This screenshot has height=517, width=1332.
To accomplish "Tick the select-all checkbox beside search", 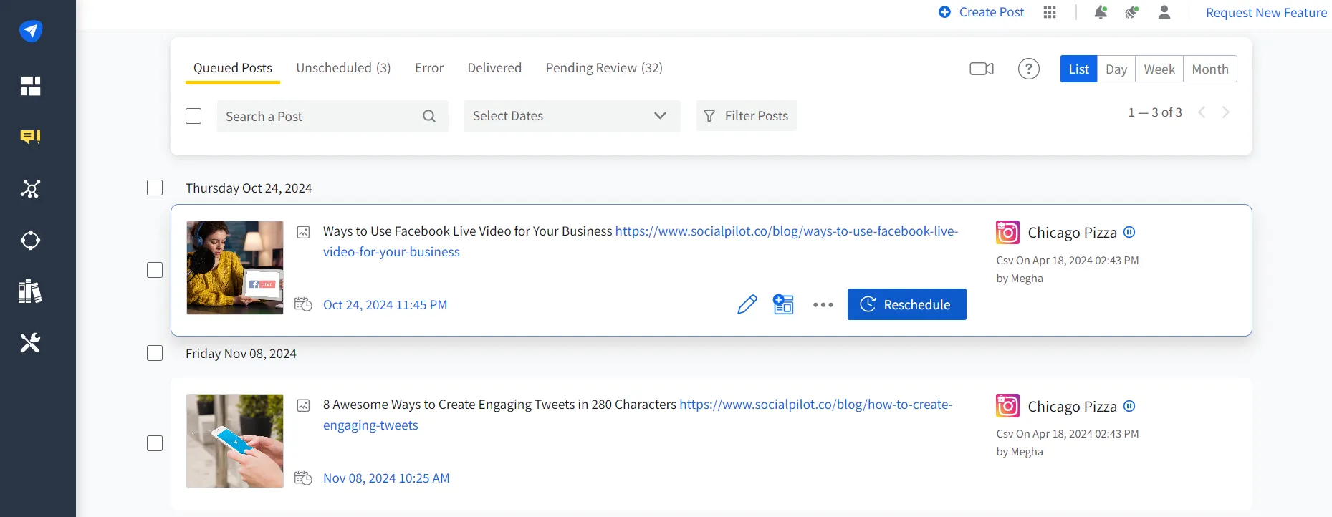I will [x=193, y=116].
